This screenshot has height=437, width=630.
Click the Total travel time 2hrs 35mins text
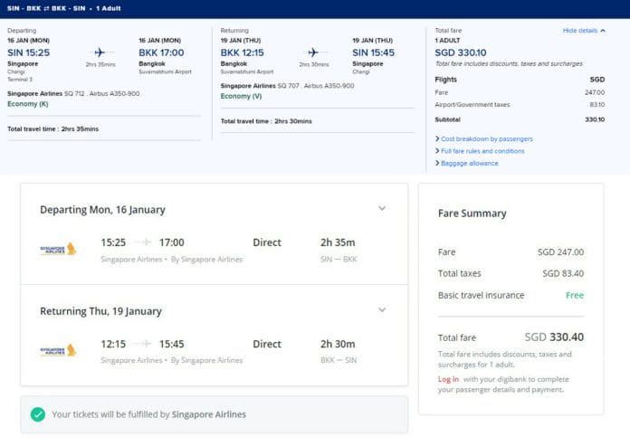pos(52,129)
